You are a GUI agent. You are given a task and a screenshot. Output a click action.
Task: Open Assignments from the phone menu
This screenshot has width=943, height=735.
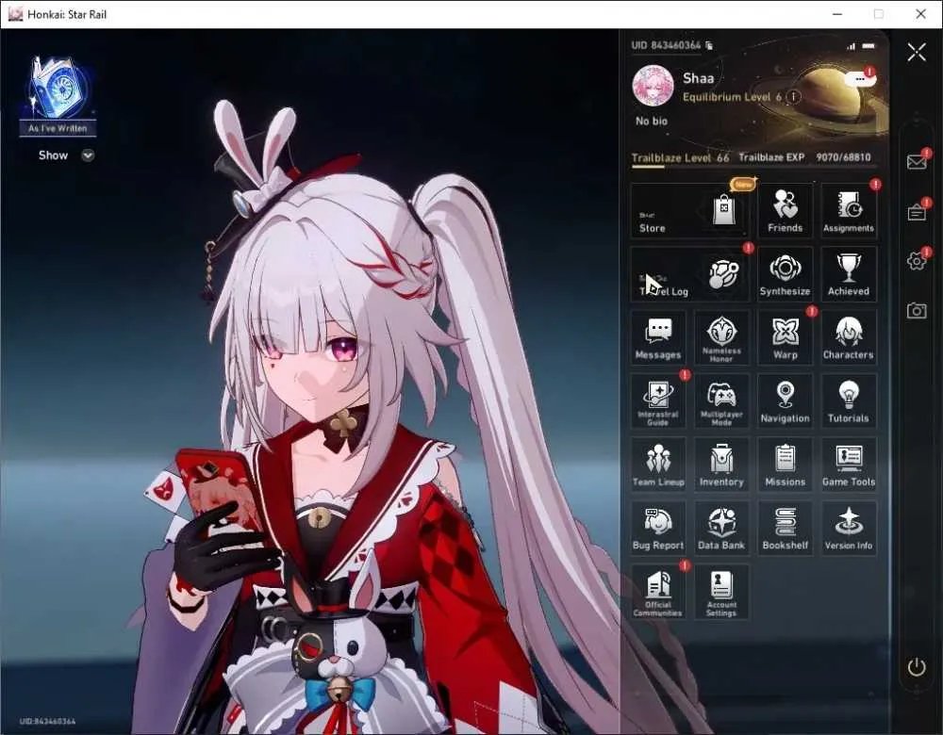point(849,210)
